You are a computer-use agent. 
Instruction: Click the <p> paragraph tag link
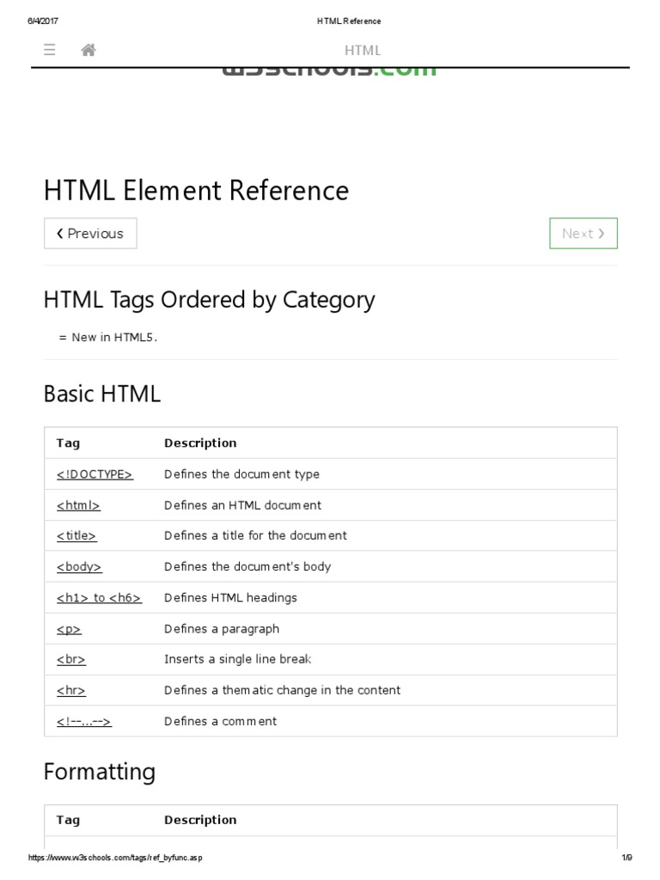coord(69,628)
